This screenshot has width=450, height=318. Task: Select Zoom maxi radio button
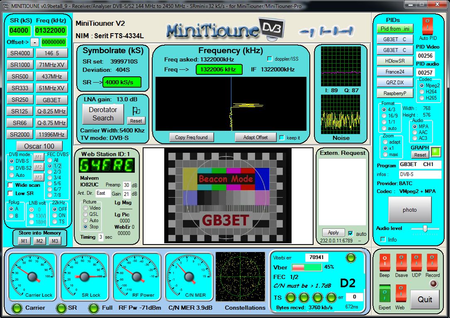coord(385,154)
